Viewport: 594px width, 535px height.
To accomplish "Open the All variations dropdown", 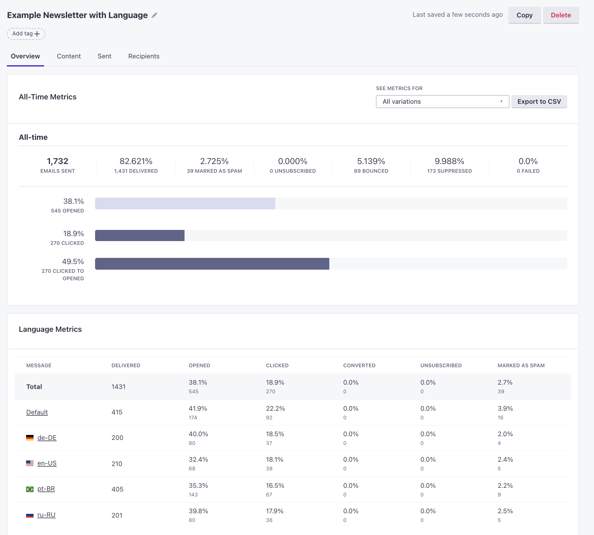I will 442,102.
